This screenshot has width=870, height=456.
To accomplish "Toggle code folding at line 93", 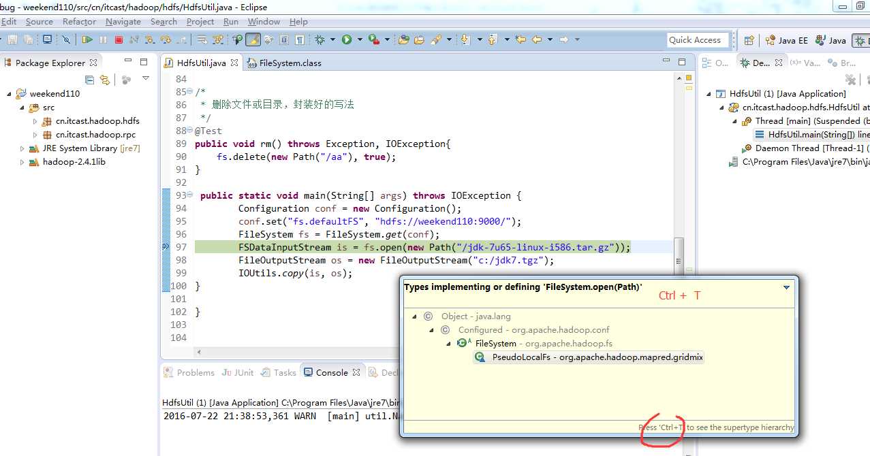I will pyautogui.click(x=189, y=196).
